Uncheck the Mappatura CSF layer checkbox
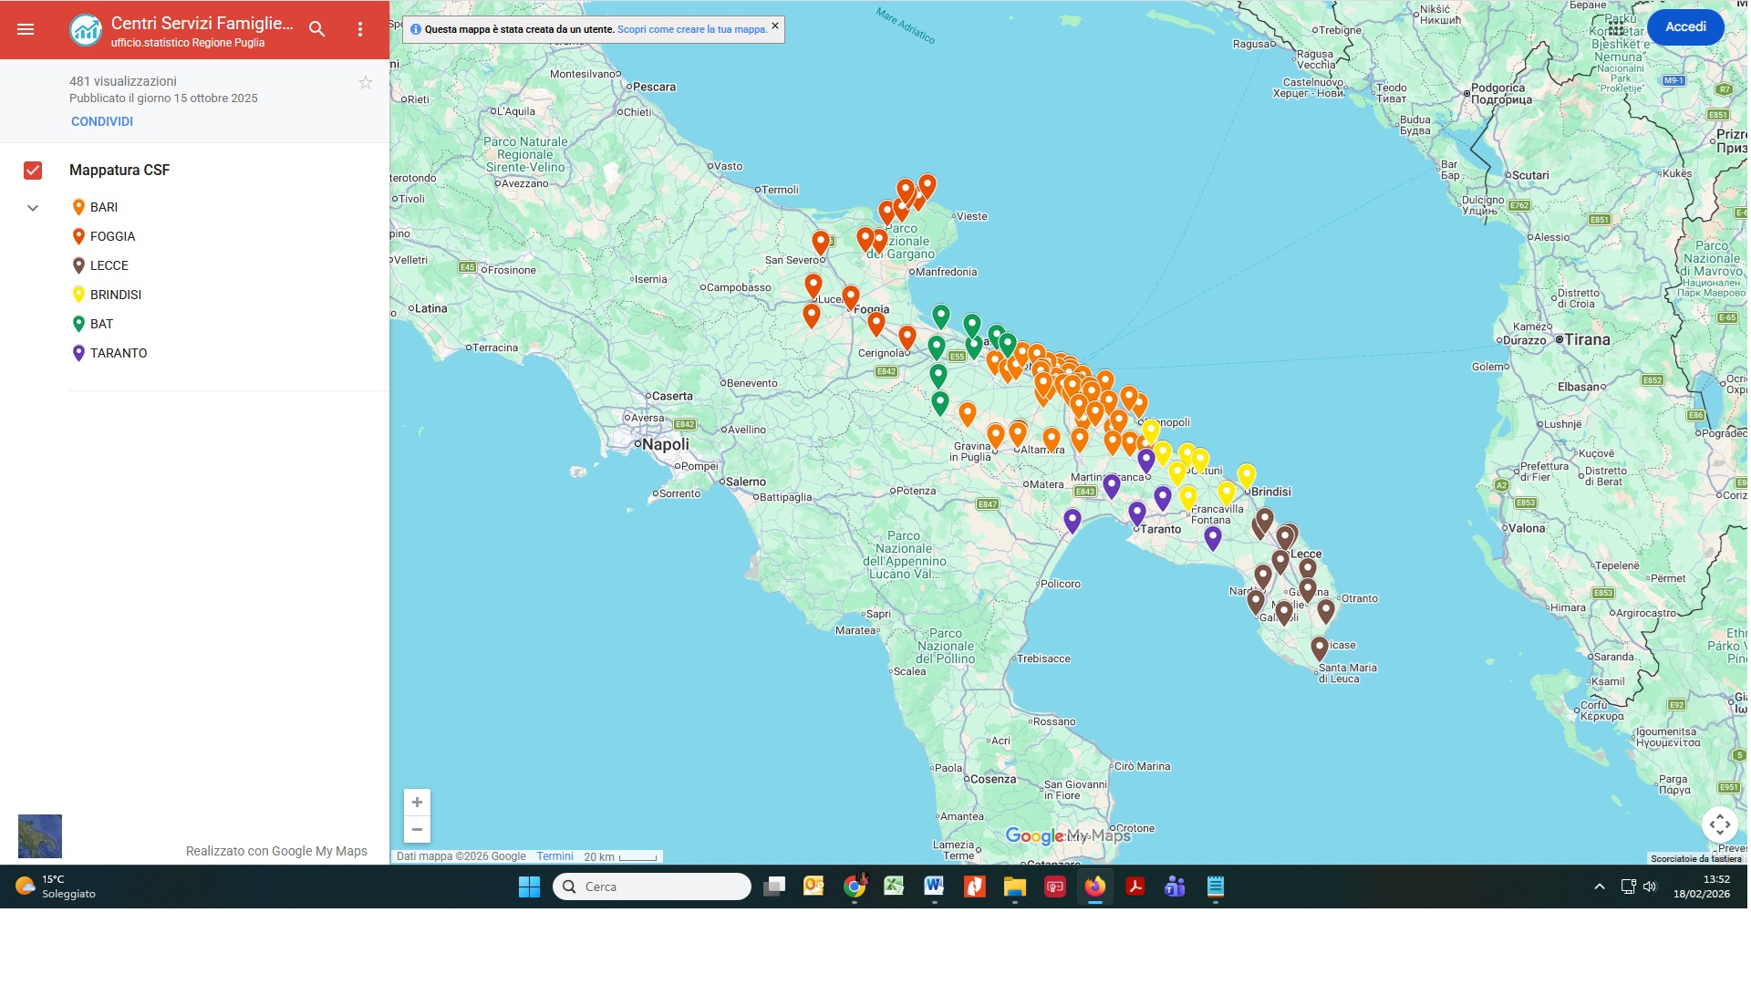Viewport: 1751px width, 985px height. click(x=33, y=171)
